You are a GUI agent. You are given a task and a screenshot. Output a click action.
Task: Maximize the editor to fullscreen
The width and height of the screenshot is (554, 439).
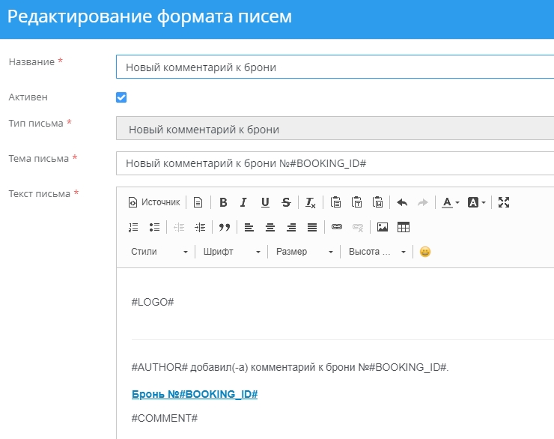504,202
